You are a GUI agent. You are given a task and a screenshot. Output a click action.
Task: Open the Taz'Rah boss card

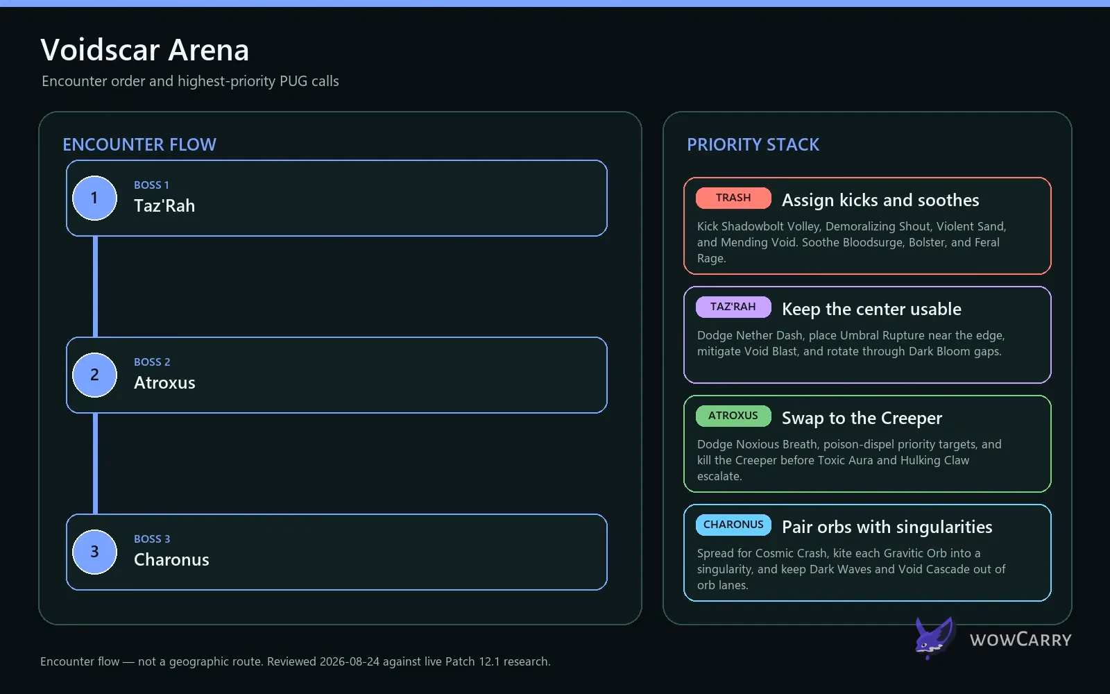coord(336,198)
